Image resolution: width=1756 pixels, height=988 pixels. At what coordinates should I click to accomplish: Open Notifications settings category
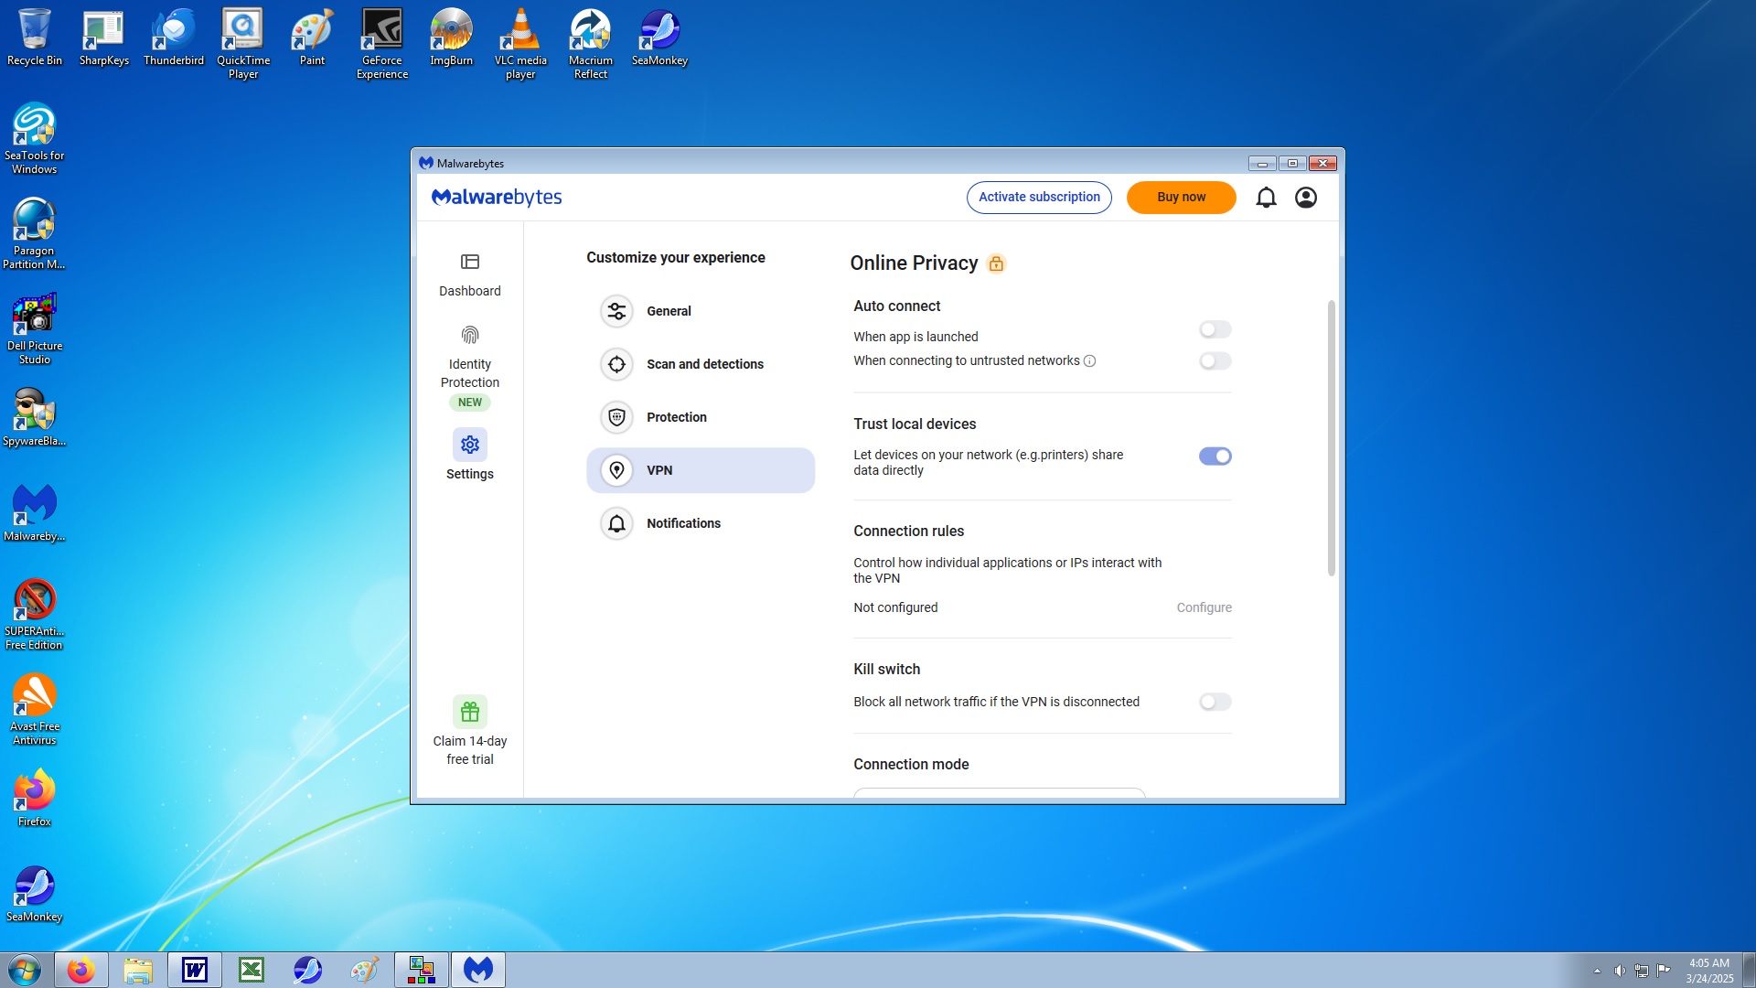pos(701,524)
